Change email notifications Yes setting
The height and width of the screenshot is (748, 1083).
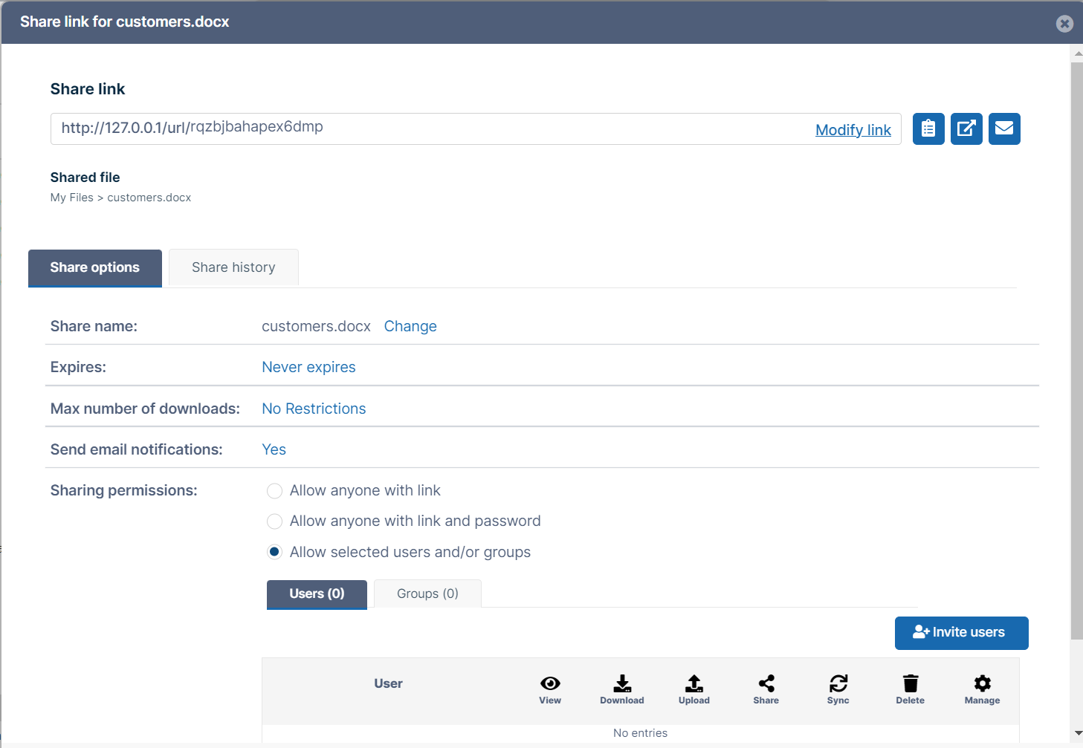pos(274,449)
